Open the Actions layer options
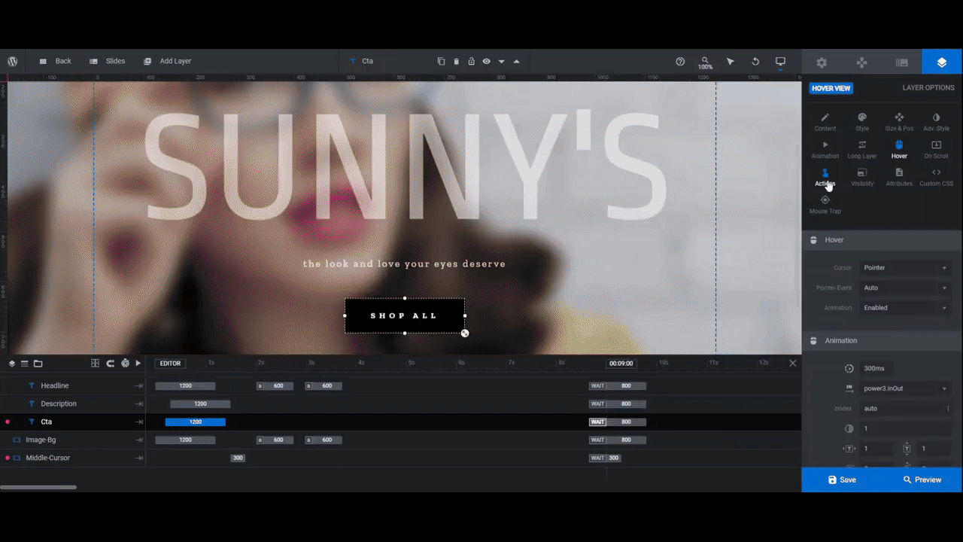The height and width of the screenshot is (542, 963). [x=825, y=178]
